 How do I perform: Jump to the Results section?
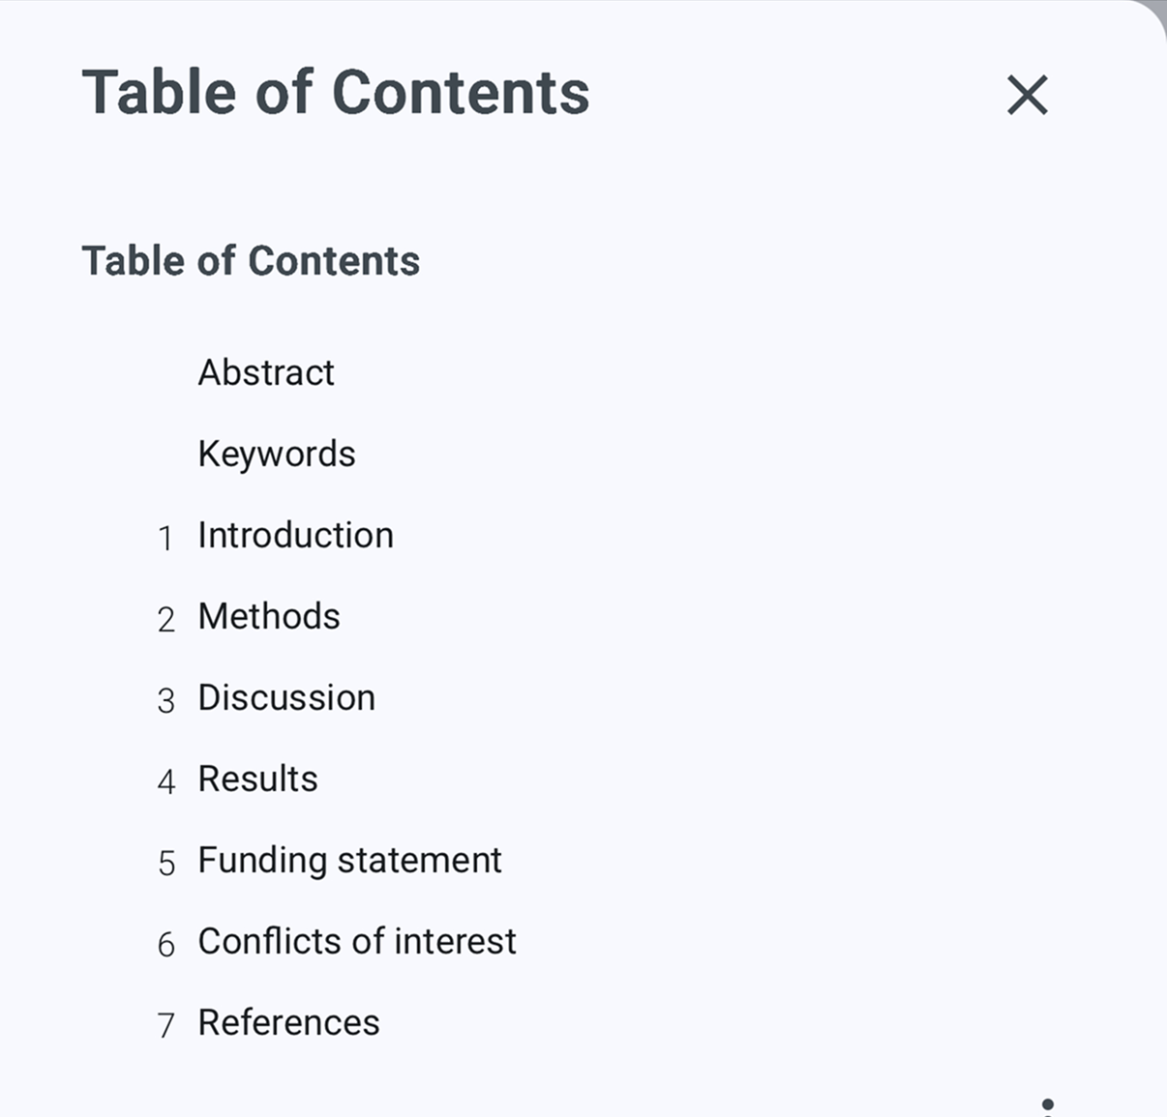(x=257, y=779)
